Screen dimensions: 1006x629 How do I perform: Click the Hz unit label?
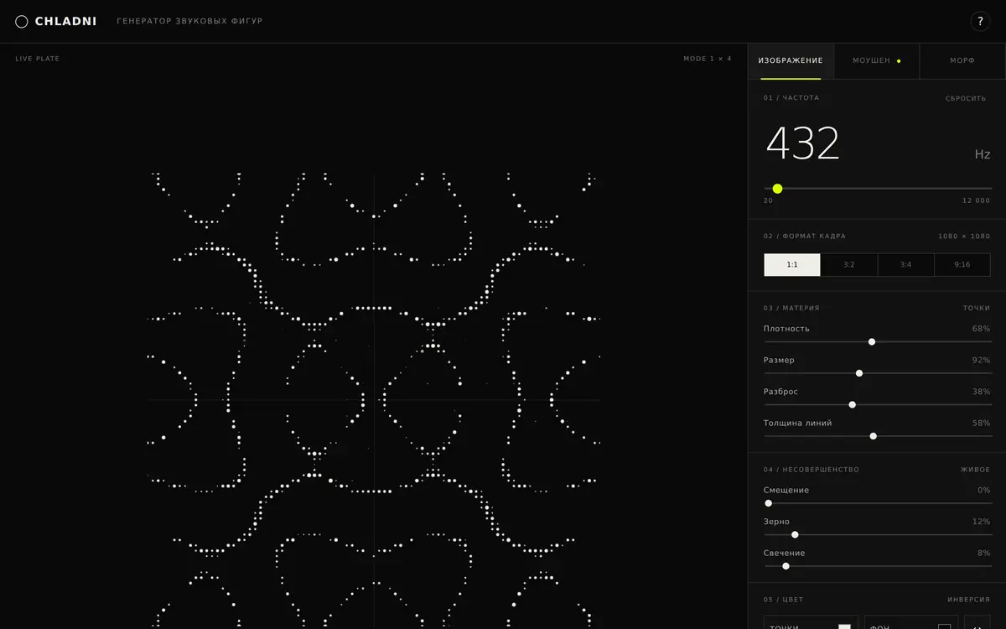(983, 154)
